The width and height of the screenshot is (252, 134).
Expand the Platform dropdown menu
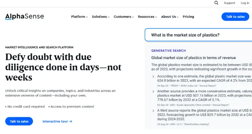[79, 17]
